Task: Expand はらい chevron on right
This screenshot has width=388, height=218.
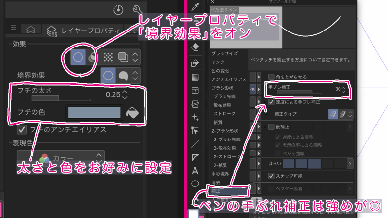Action: coord(350,164)
